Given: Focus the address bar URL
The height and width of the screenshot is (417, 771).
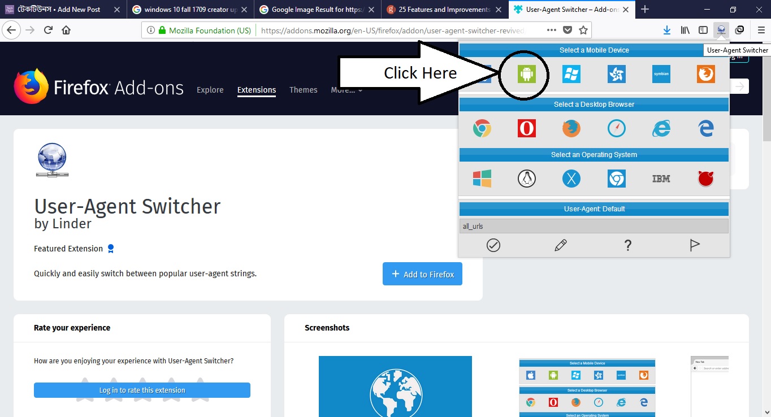Looking at the screenshot, I should point(393,31).
